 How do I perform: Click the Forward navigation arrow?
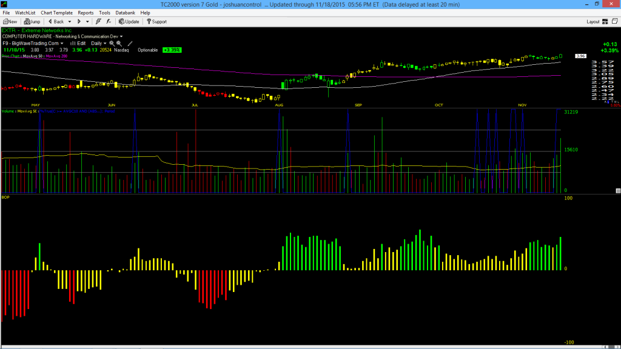[x=79, y=22]
